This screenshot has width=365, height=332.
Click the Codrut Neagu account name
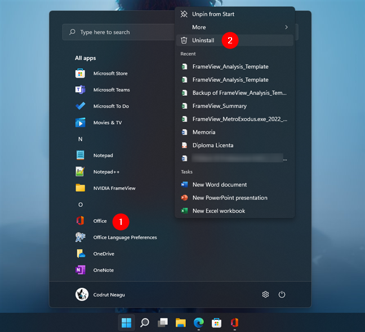point(109,295)
